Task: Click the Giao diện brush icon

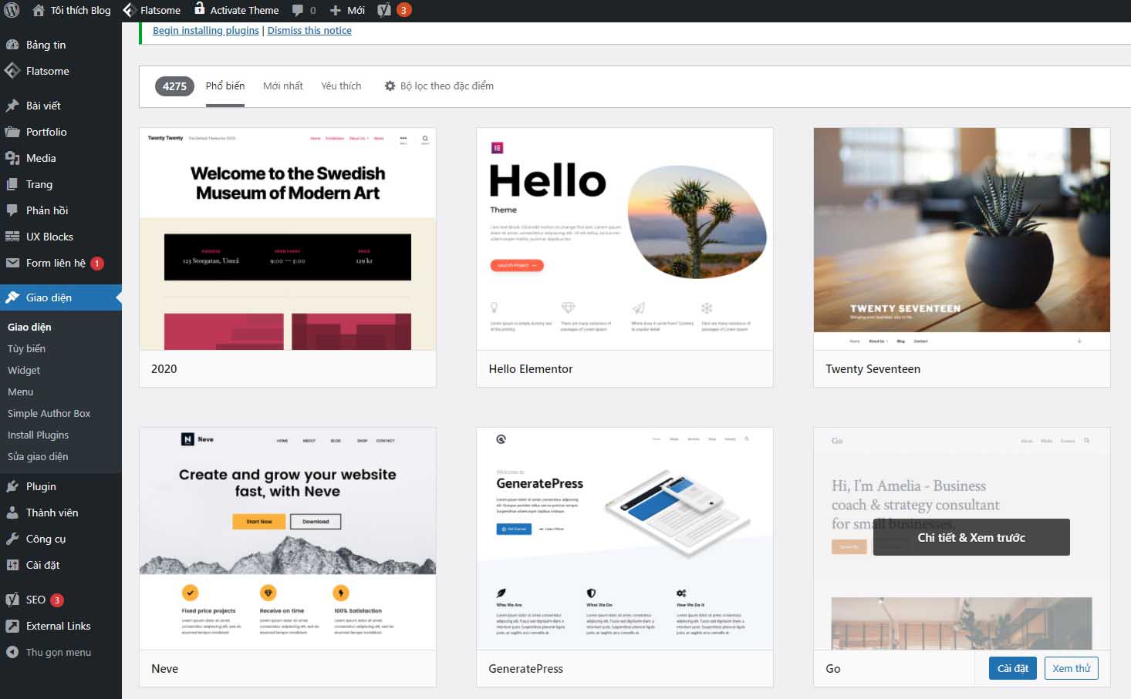Action: point(12,297)
